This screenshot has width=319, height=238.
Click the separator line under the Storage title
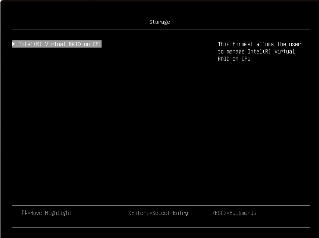(159, 29)
